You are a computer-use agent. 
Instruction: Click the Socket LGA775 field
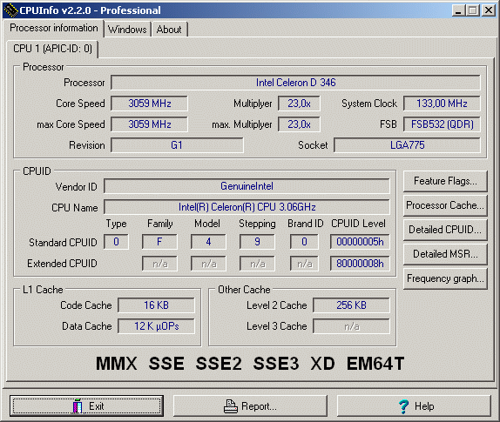pyautogui.click(x=407, y=145)
